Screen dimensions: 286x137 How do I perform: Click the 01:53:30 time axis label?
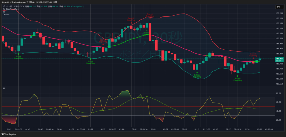(81, 129)
